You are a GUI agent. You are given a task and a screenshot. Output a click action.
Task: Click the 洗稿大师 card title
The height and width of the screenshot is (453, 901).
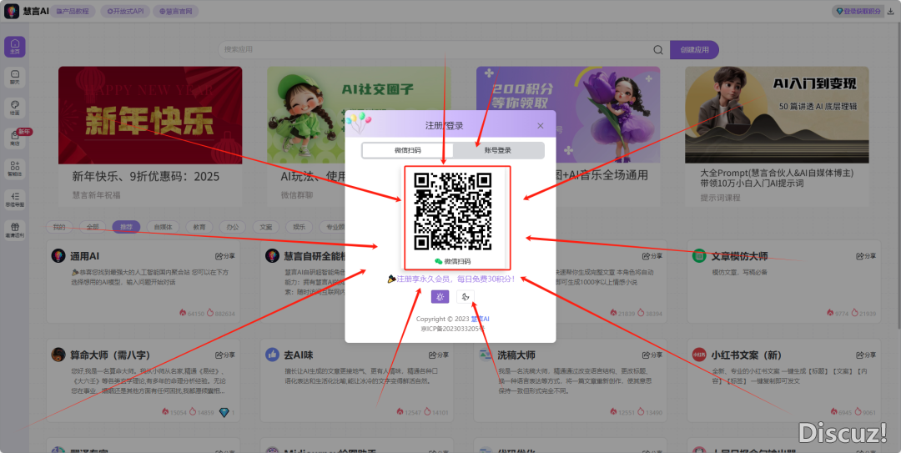click(x=516, y=355)
